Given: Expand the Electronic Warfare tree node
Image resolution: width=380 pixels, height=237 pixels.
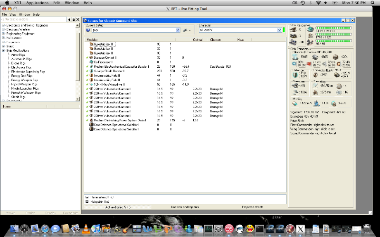Looking at the screenshot, I should 3,29.
